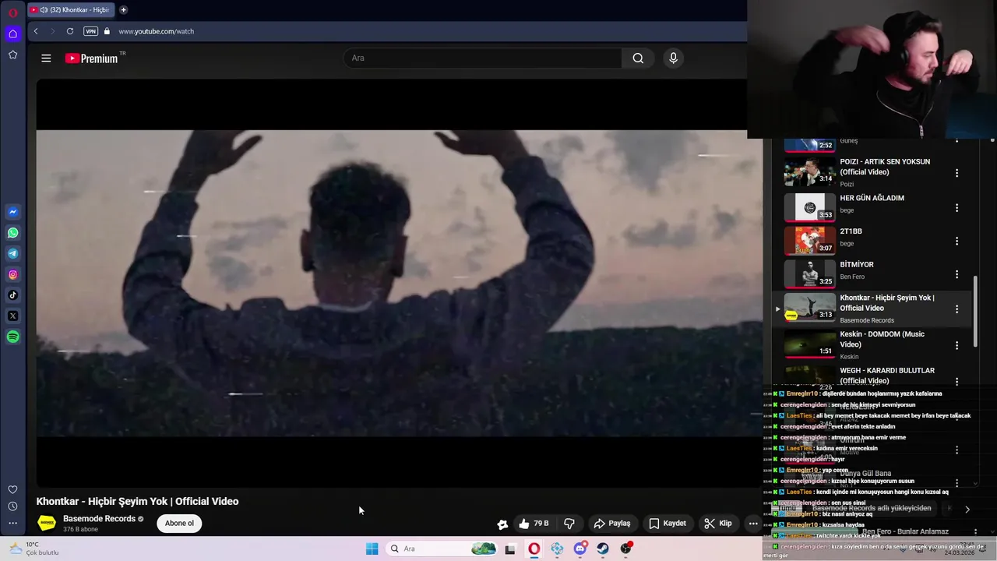997x561 pixels.
Task: Click the icon left of like button
Action: (x=502, y=524)
